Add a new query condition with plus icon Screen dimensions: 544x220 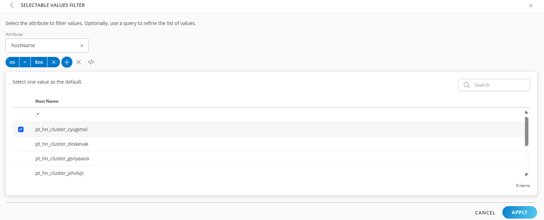click(x=67, y=62)
